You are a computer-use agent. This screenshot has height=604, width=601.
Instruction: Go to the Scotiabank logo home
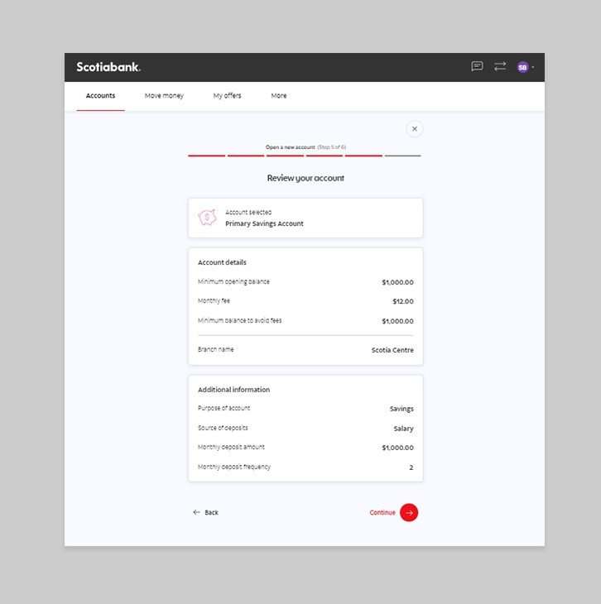tap(108, 67)
